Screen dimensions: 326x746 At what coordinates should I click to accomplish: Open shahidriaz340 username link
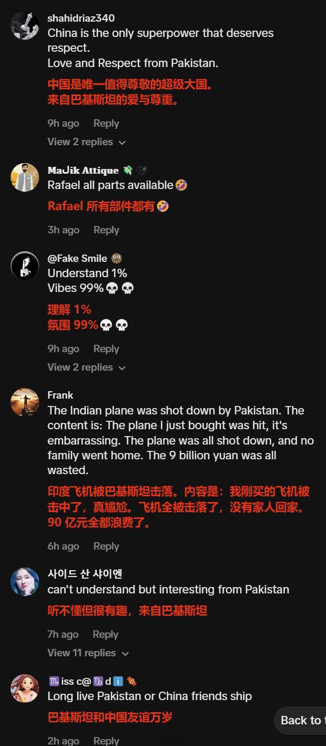[81, 18]
